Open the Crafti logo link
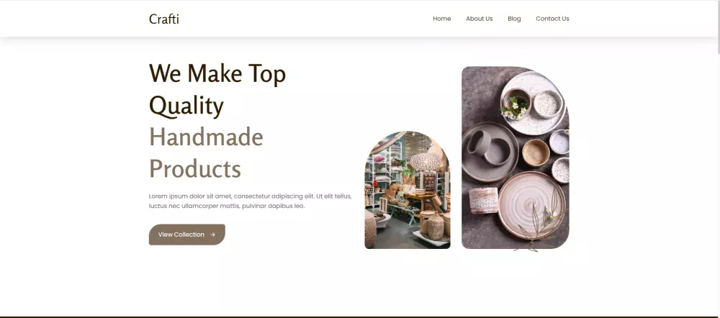Screen dimensions: 720x318 tap(164, 19)
